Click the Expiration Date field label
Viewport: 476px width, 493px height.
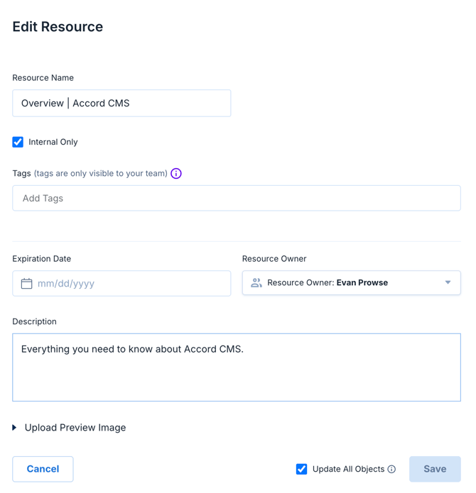(x=42, y=259)
